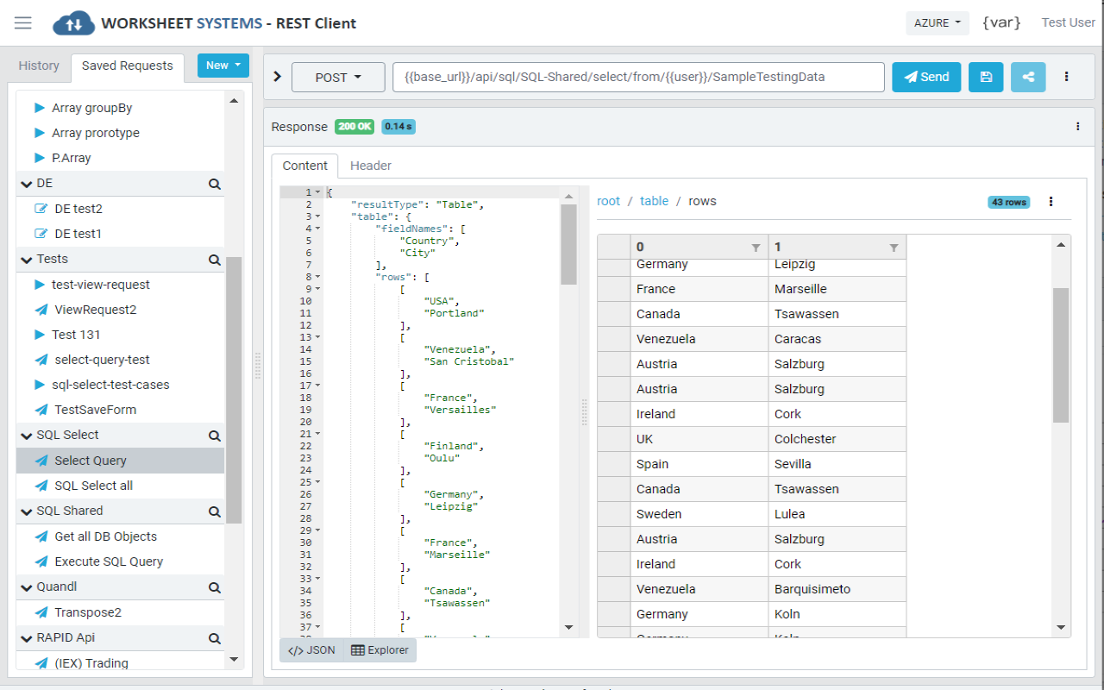Click the request URL input field
Viewport: 1104px width, 690px height.
[638, 77]
